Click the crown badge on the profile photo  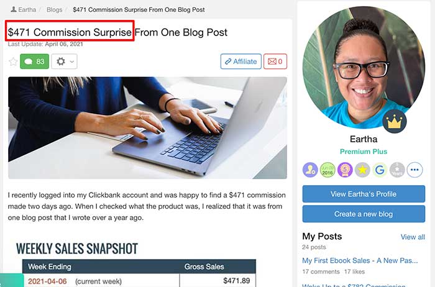point(394,121)
